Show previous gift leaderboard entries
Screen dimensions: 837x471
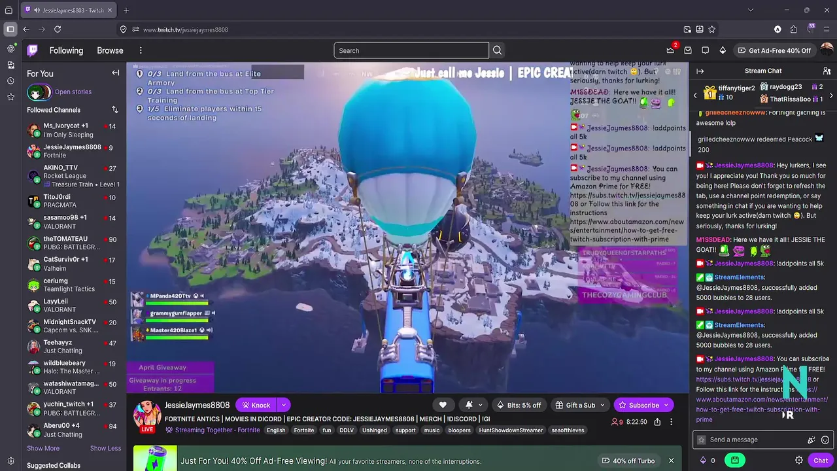[x=695, y=96]
